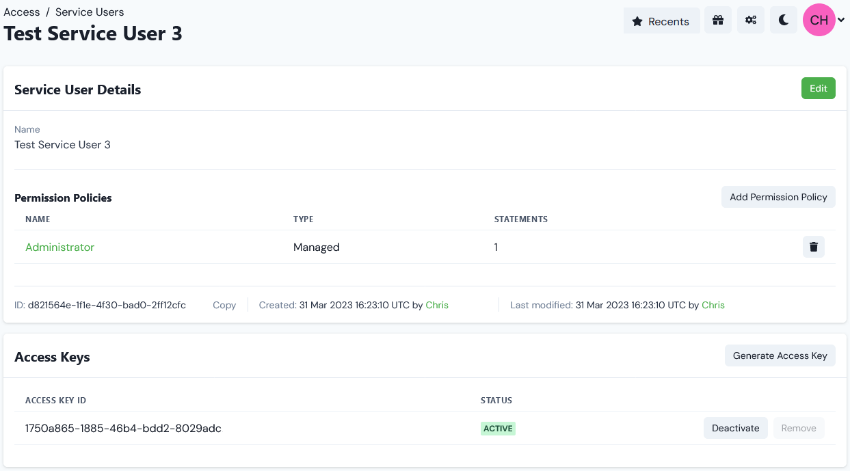This screenshot has height=471, width=850.
Task: Open the gears settings icon
Action: [x=750, y=20]
